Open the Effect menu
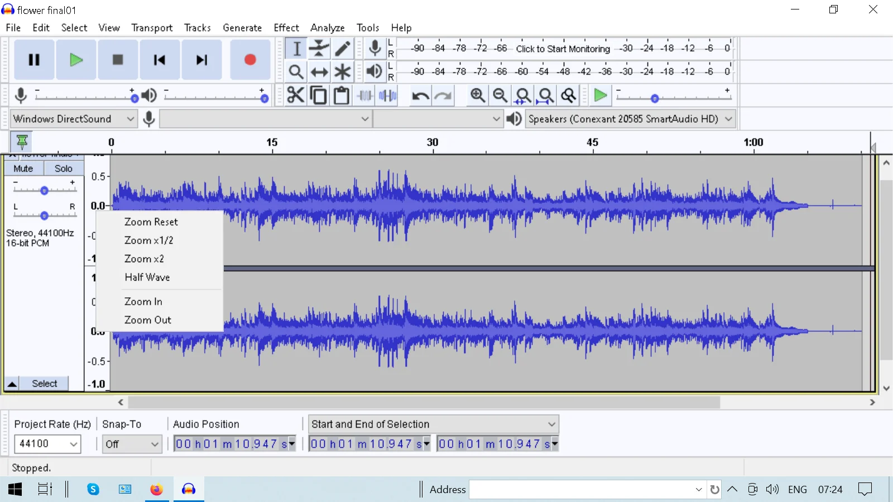Screen dimensions: 893x502 point(286,28)
